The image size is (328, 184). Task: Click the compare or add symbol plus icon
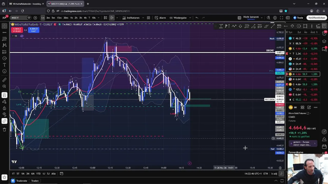[35, 18]
